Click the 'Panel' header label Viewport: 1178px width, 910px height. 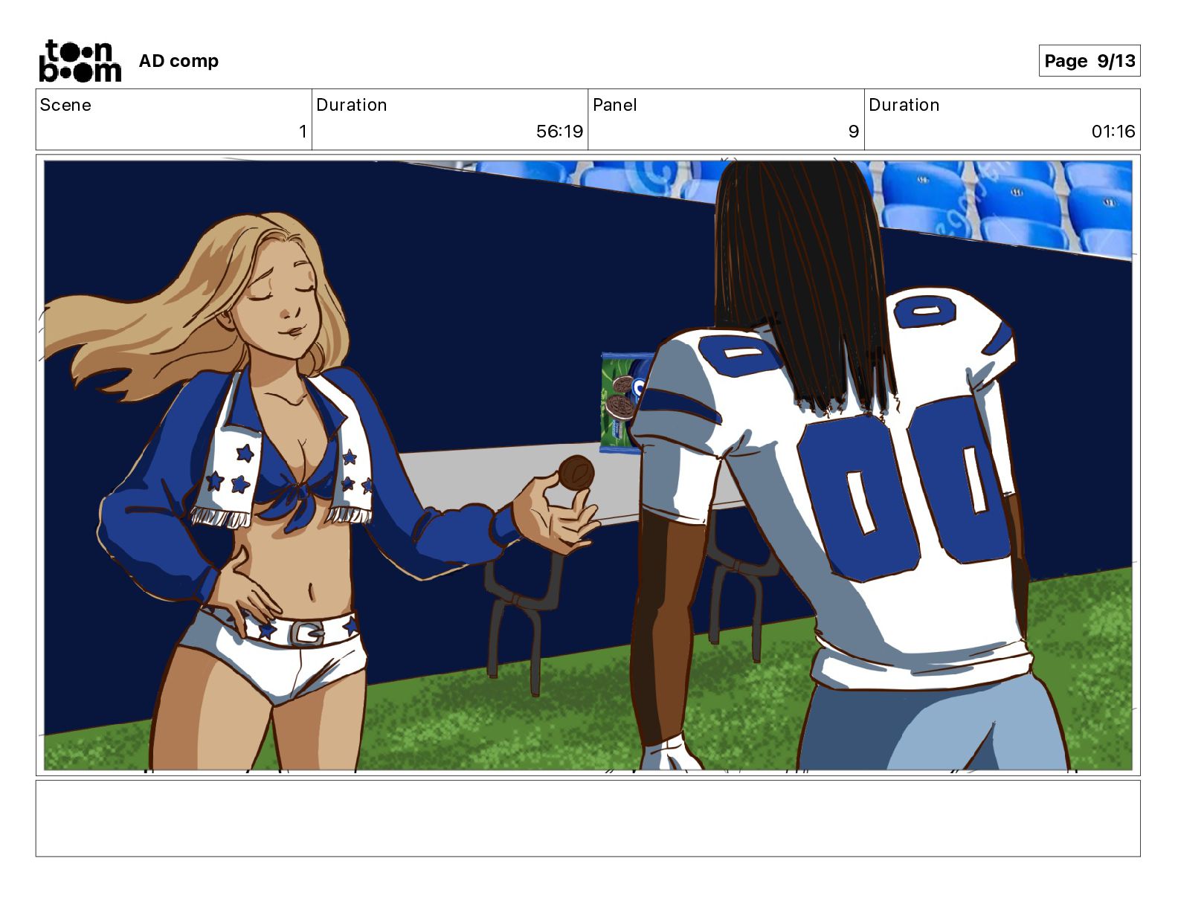(x=615, y=105)
